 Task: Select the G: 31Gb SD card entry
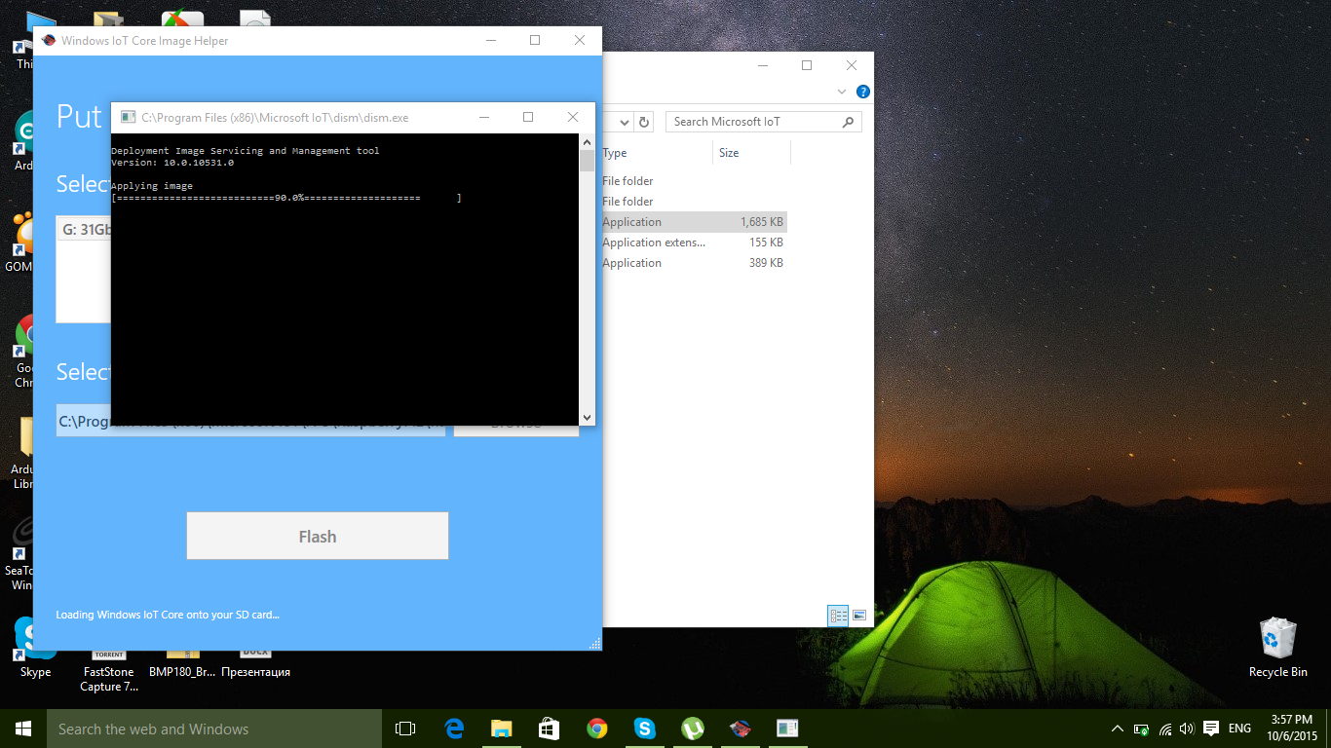[86, 230]
